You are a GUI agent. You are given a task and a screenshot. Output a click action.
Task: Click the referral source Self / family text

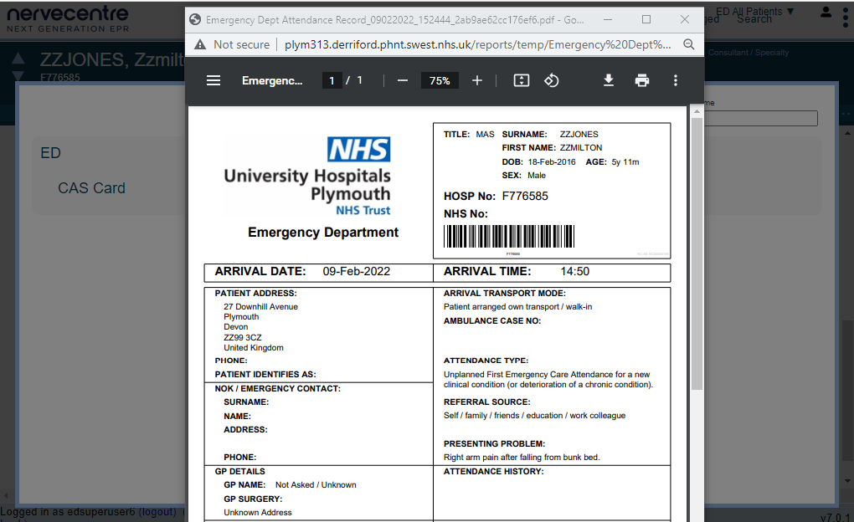534,415
